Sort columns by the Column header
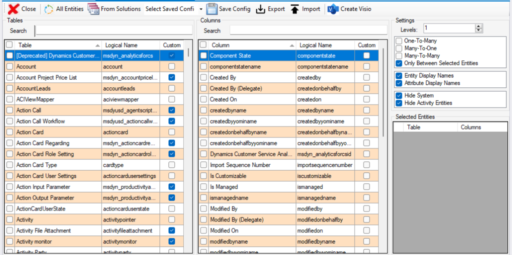This screenshot has width=512, height=255. (252, 45)
